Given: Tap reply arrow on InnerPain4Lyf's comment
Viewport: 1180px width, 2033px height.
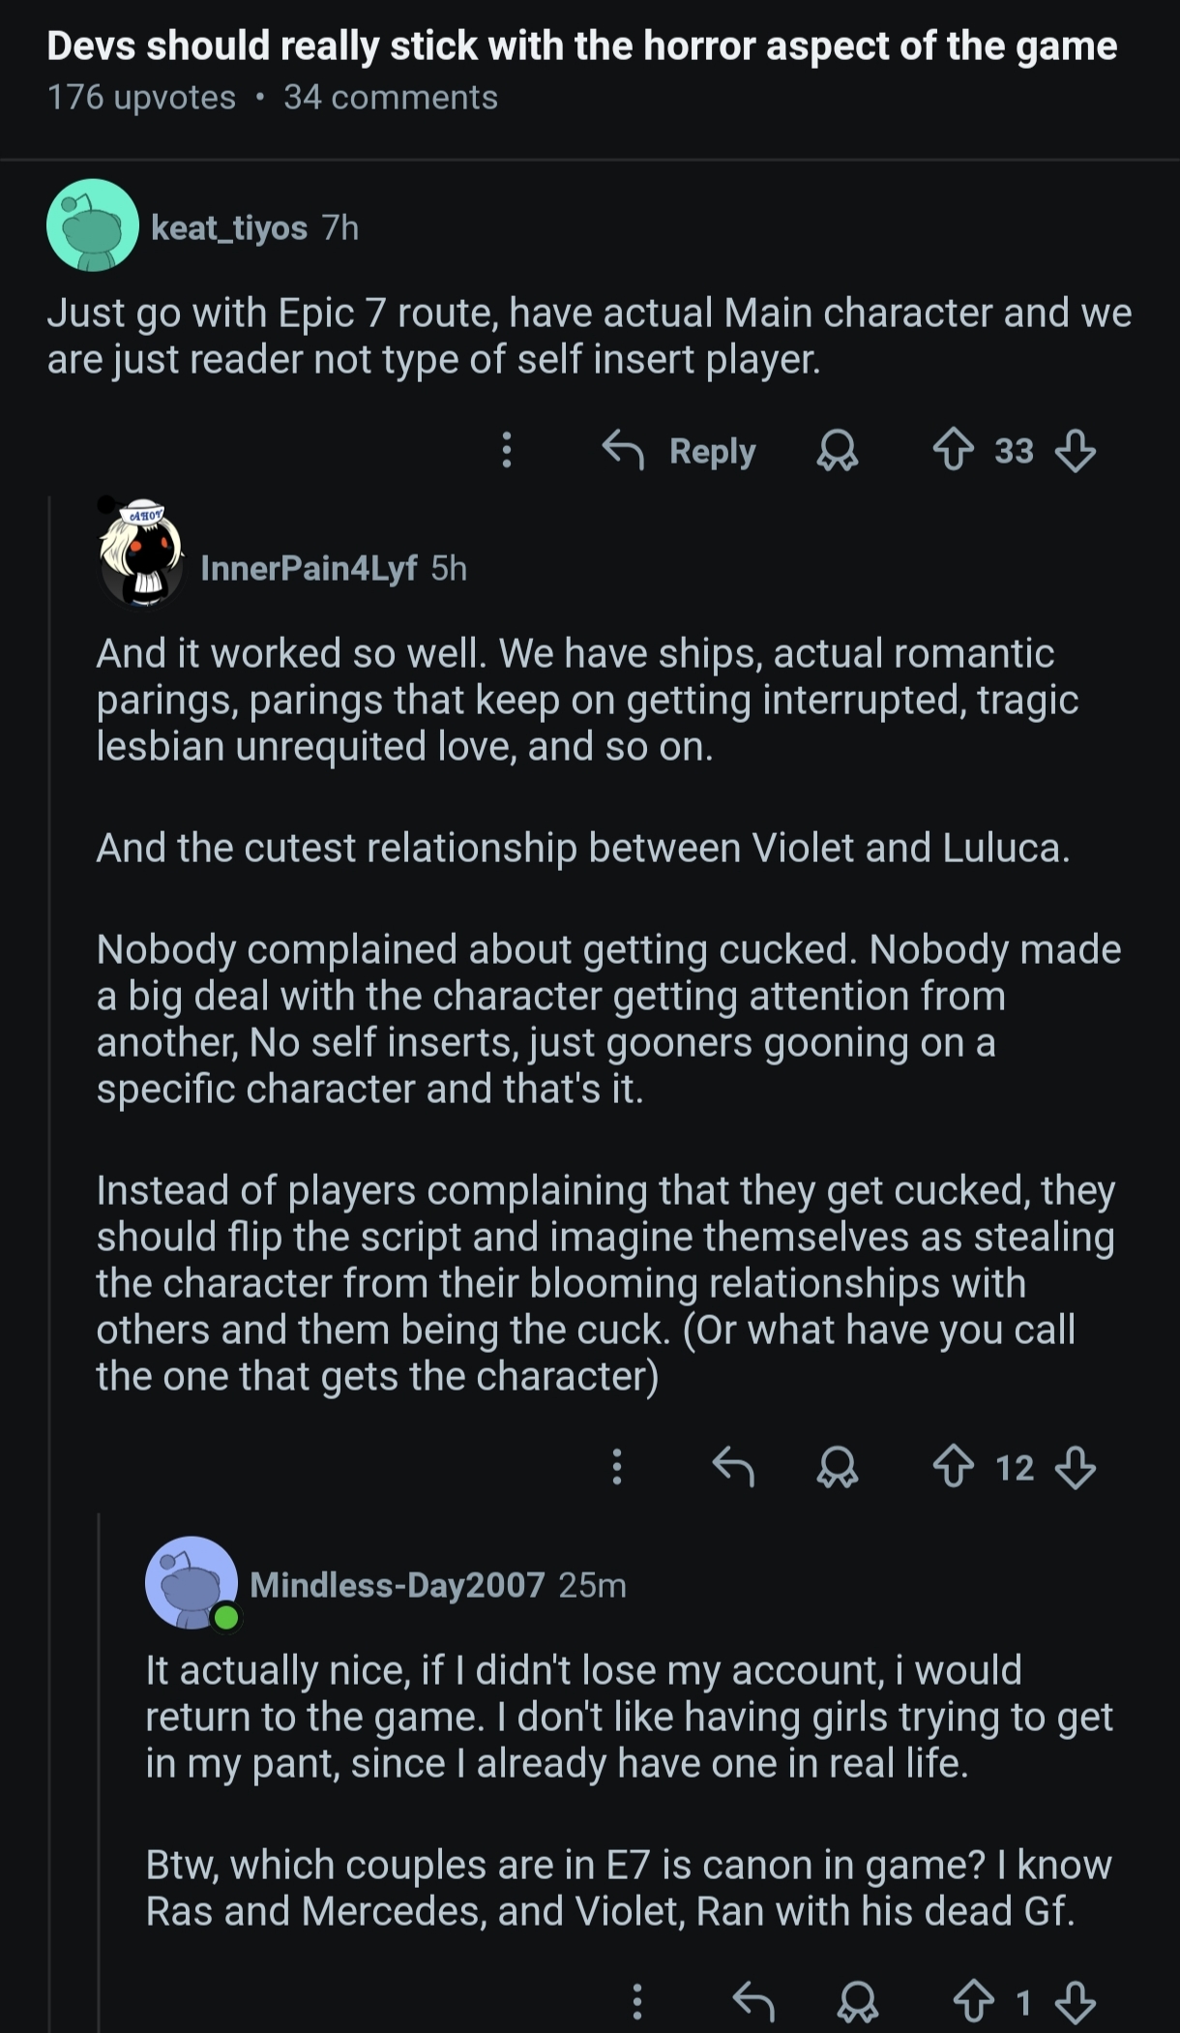Looking at the screenshot, I should pyautogui.click(x=733, y=1467).
